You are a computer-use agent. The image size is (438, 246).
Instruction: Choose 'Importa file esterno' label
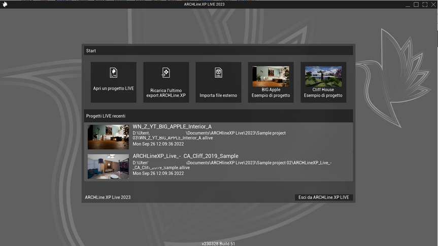218,95
